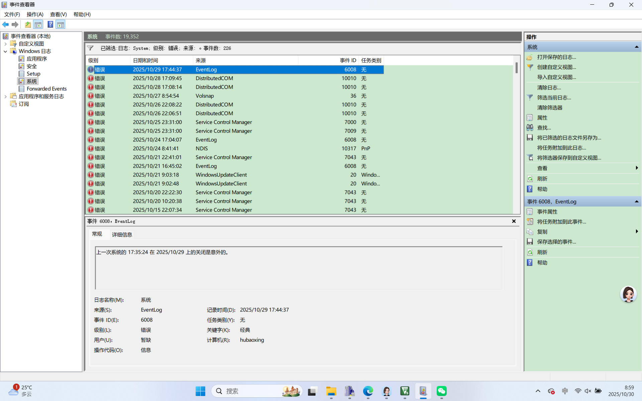Image resolution: width=642 pixels, height=401 pixels.
Task: Open the 操作(A) menu
Action: click(35, 14)
